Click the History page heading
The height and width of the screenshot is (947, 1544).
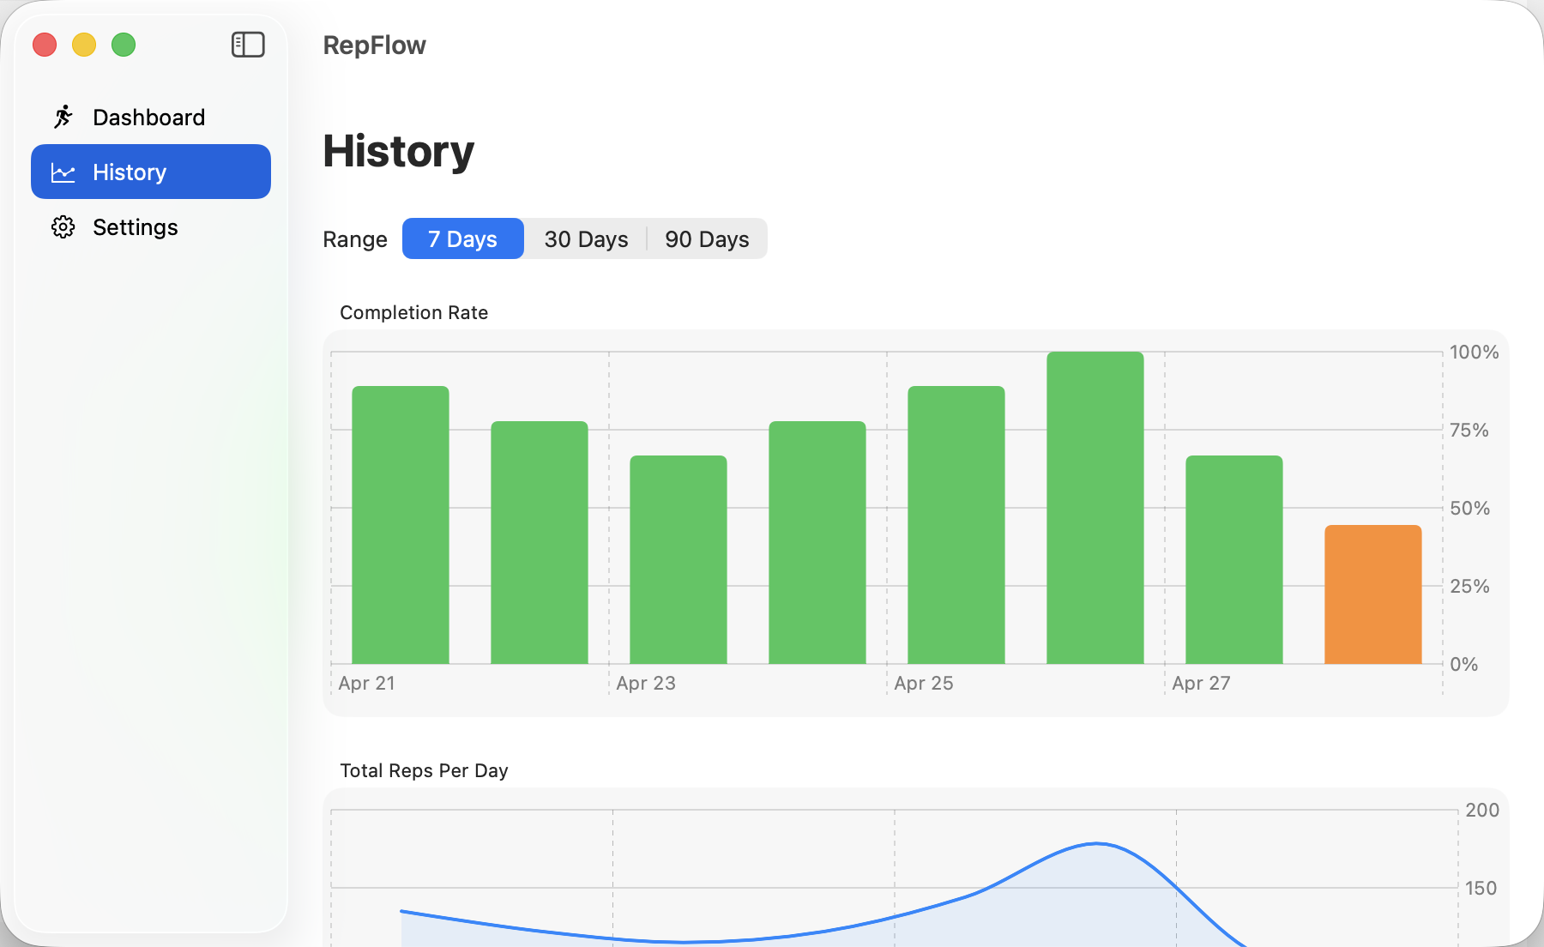pyautogui.click(x=399, y=151)
